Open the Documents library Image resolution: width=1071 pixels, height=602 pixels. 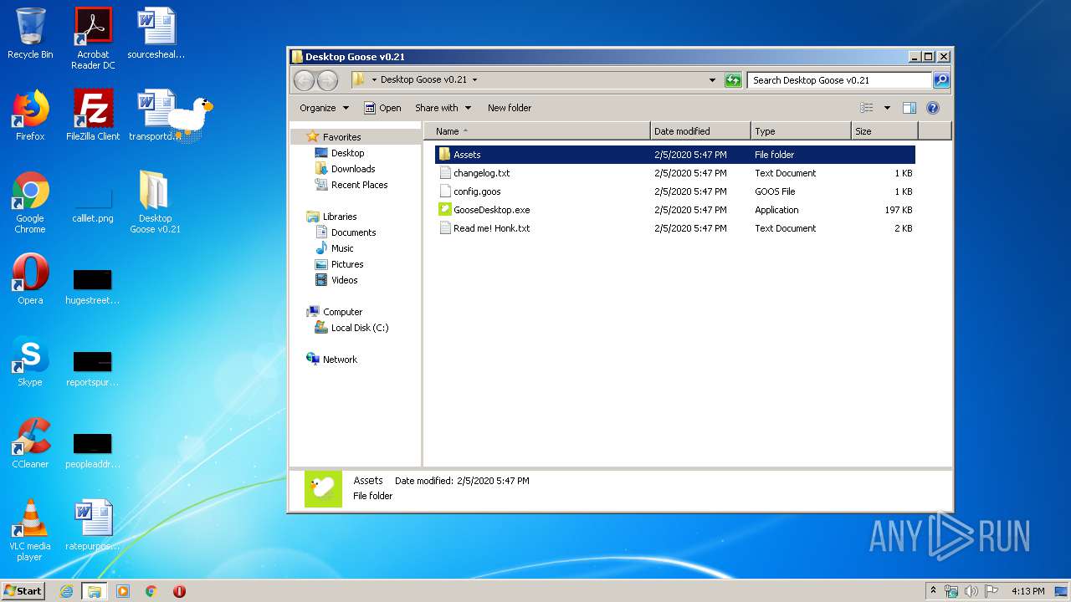[353, 232]
